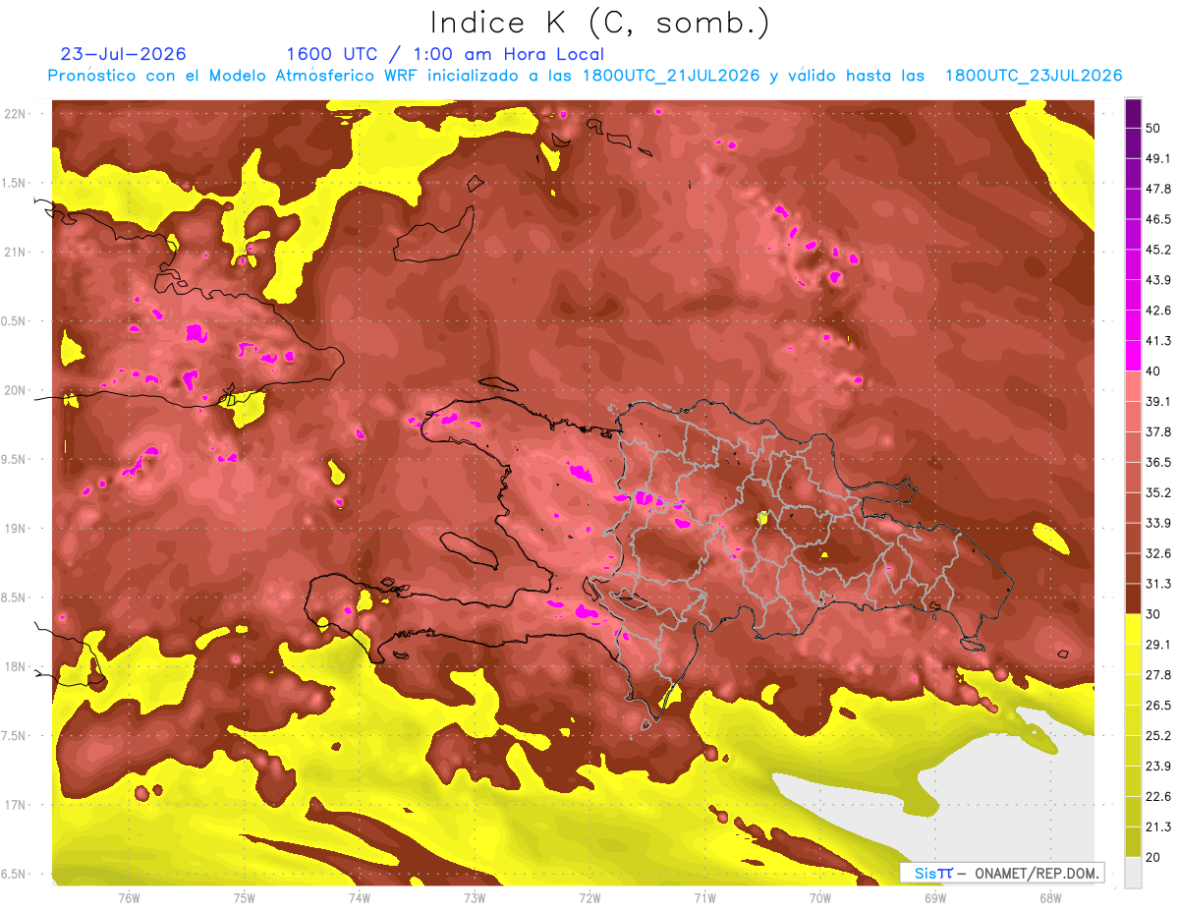Viewport: 1179px width, 911px height.
Task: Click the '50' value on the color scale
Action: pyautogui.click(x=1153, y=128)
